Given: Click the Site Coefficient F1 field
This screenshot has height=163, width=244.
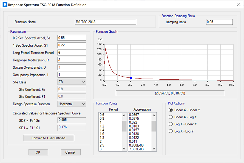Looking at the screenshot, I should coord(72,96).
